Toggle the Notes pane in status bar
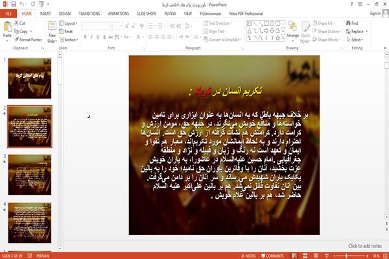 (248, 256)
